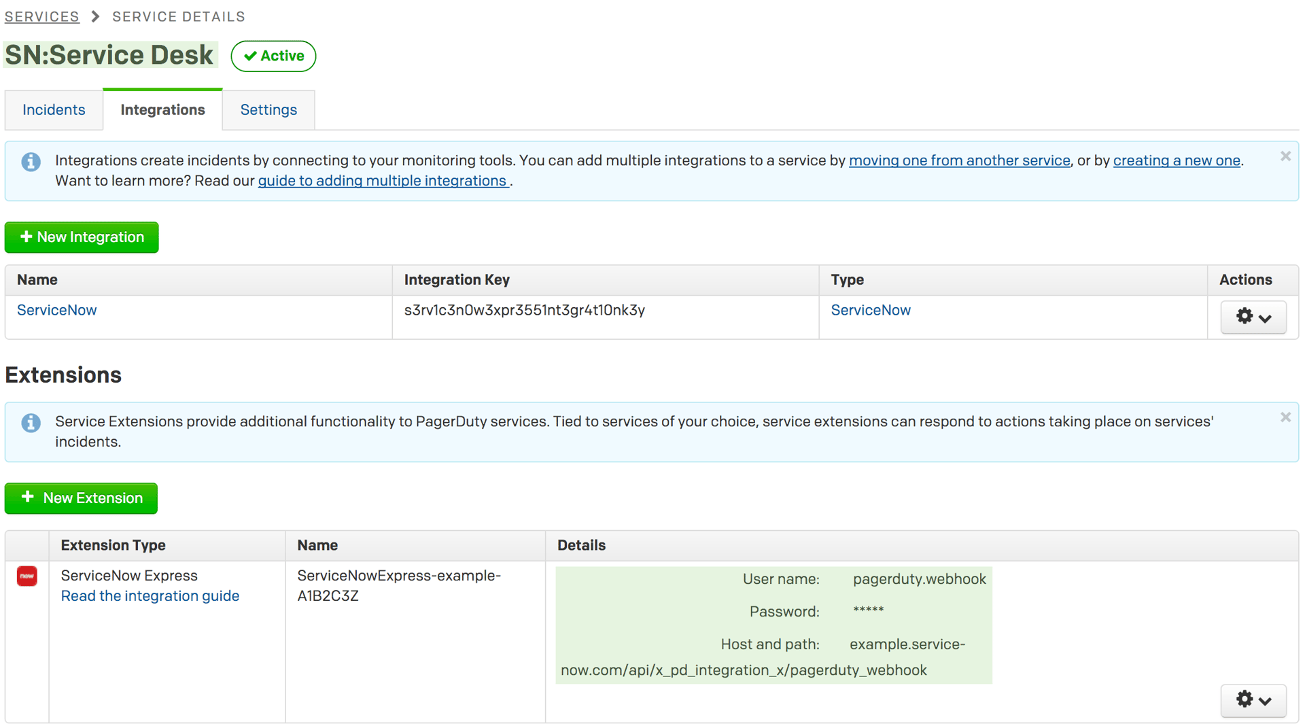Dismiss the extensions info banner
Viewport: 1305px width, 728px height.
(x=1285, y=417)
